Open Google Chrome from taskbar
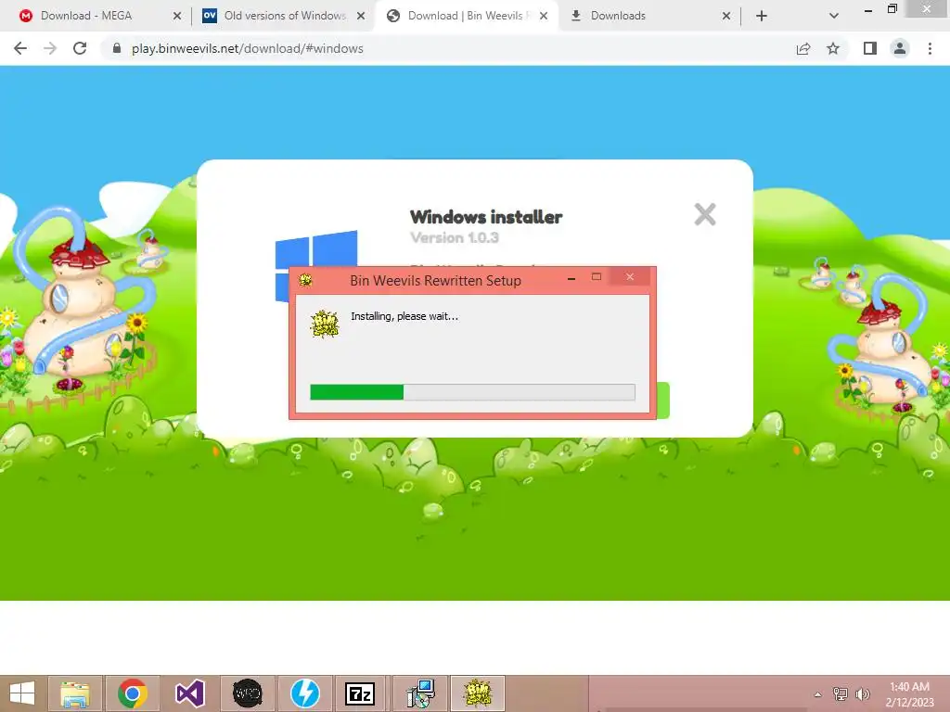The height and width of the screenshot is (712, 950). point(133,693)
